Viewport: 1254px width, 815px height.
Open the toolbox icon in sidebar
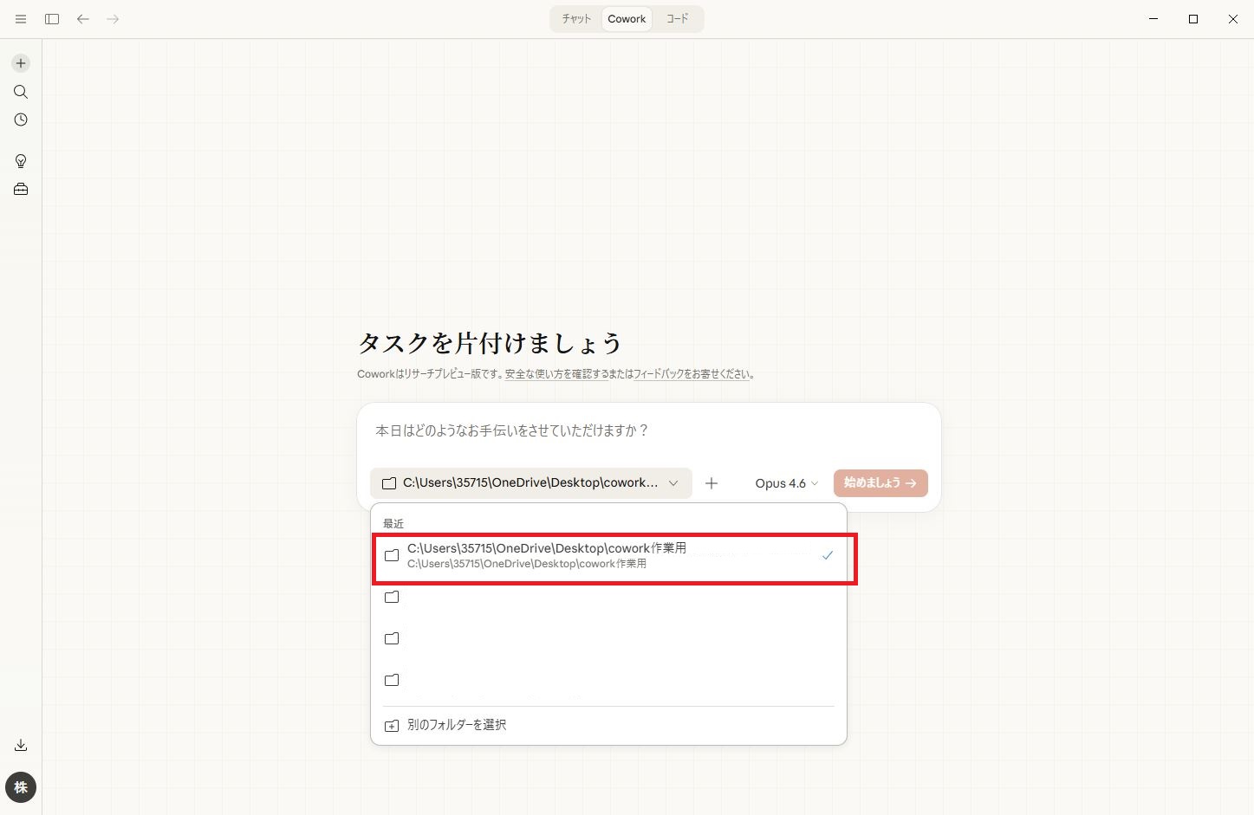[21, 190]
